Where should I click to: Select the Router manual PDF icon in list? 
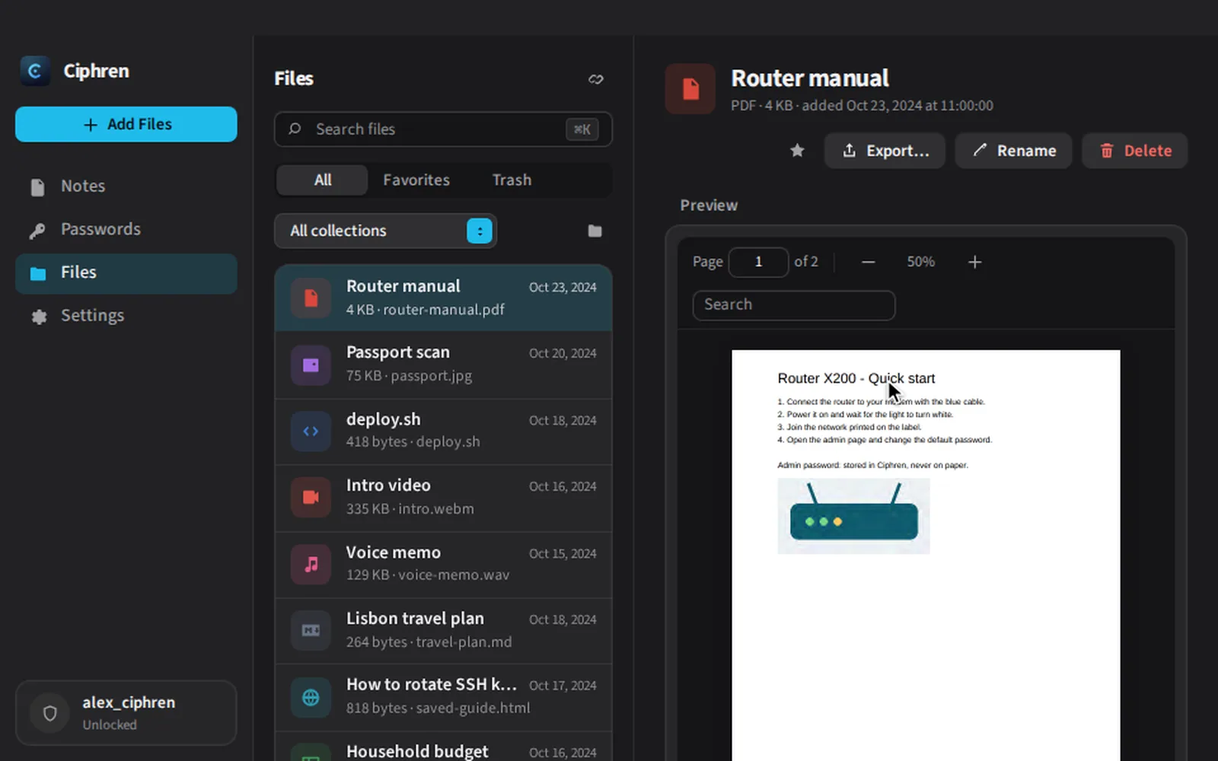311,298
